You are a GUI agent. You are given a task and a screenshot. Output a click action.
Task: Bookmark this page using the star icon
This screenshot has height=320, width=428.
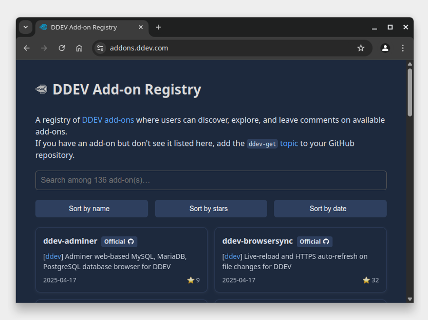(x=361, y=48)
